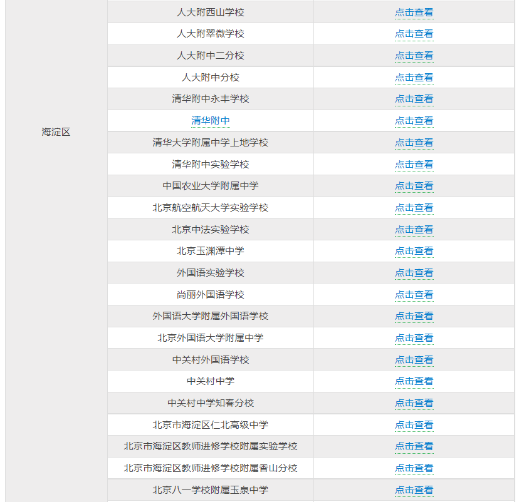Follow the 点击查看 link for 北京外国语大学附属中学
This screenshot has height=502, width=519.
pyautogui.click(x=414, y=338)
